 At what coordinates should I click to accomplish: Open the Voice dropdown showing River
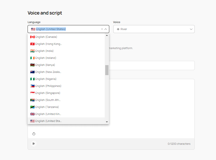[154, 29]
